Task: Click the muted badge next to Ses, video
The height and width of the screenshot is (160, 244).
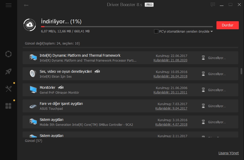Action: 97,71
